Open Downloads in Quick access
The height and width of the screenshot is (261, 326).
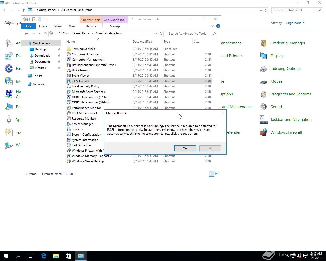42,56
